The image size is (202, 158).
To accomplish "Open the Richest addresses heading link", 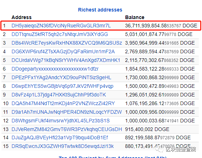I will tap(100, 10).
